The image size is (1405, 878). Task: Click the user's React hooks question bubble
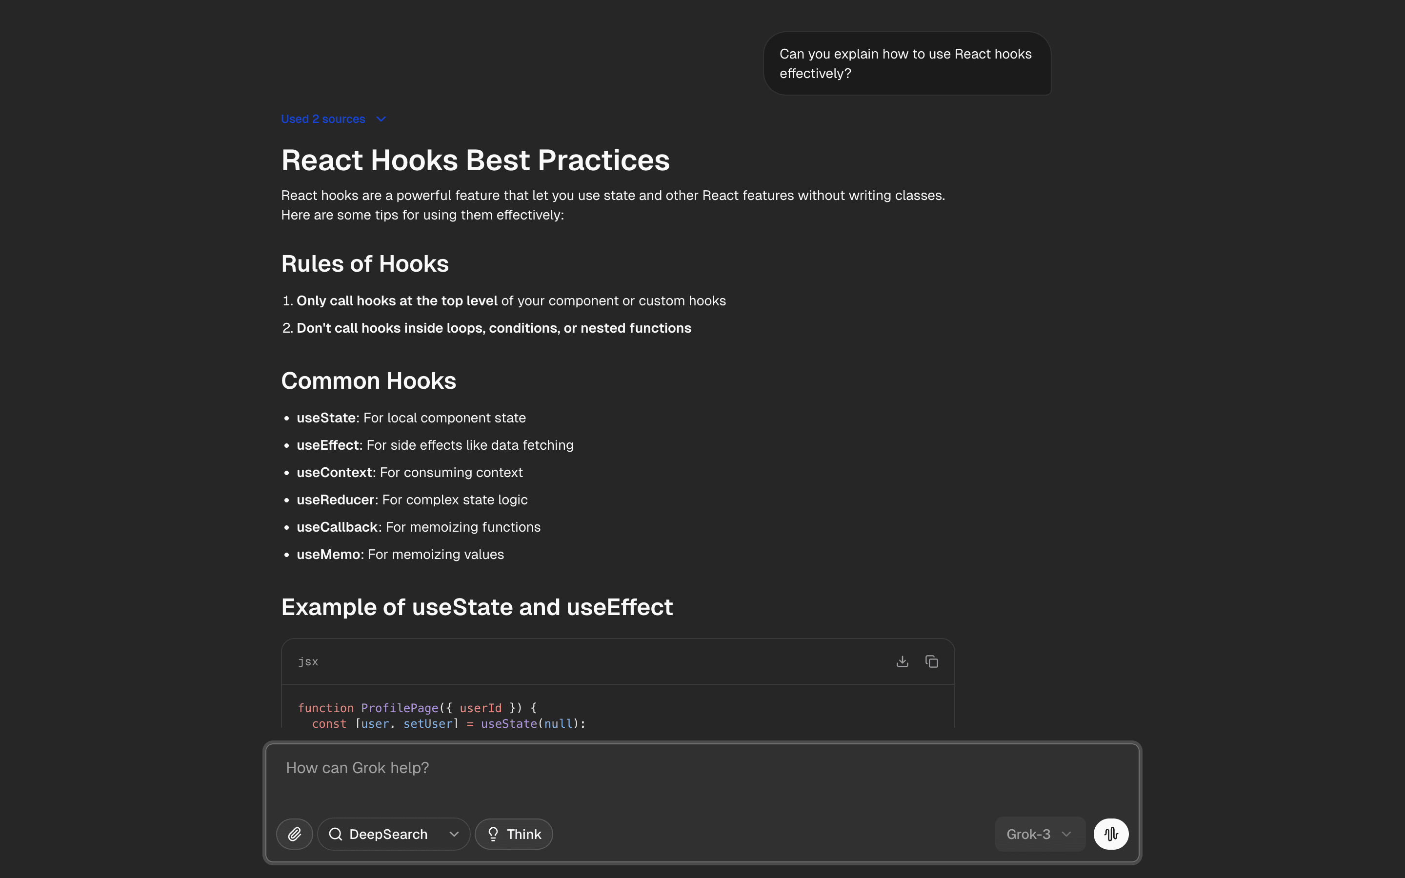(x=906, y=64)
